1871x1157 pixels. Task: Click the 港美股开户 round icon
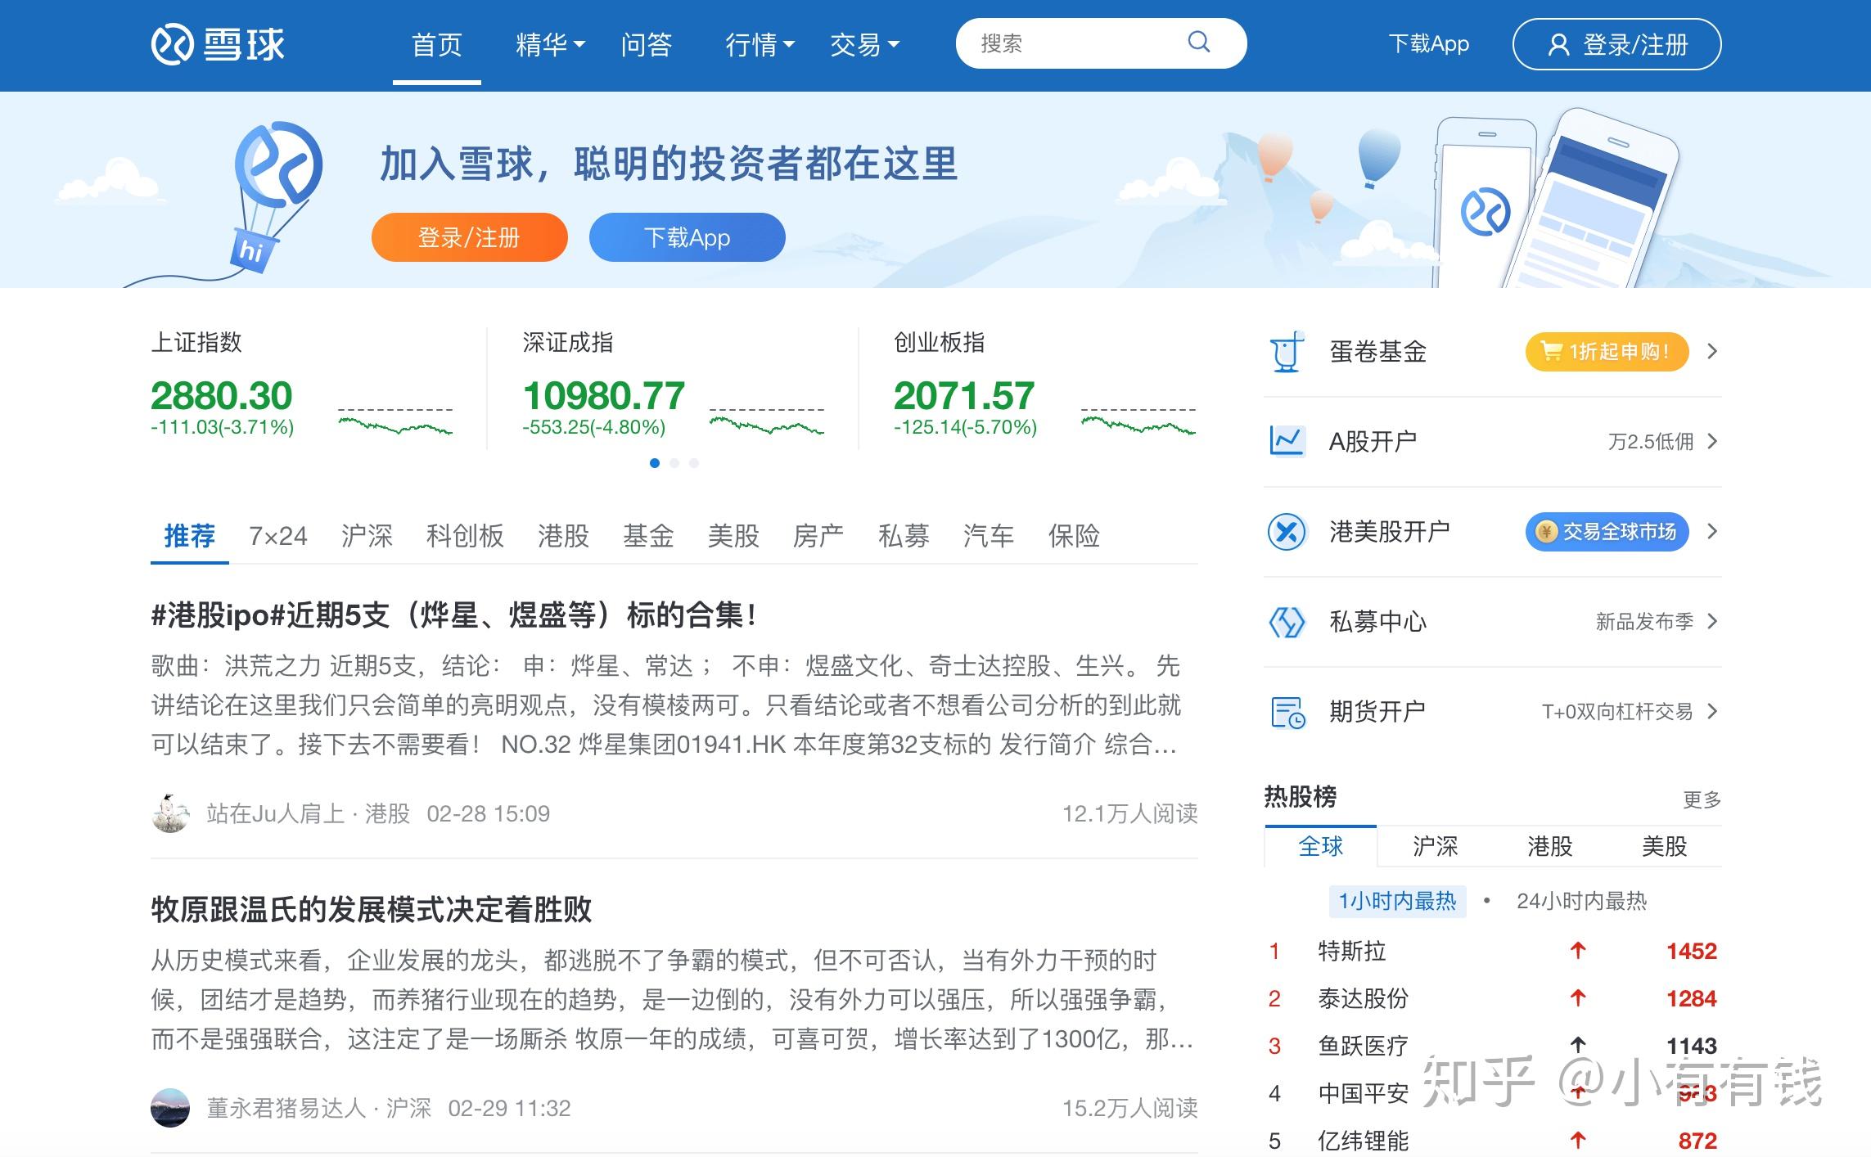pyautogui.click(x=1287, y=532)
